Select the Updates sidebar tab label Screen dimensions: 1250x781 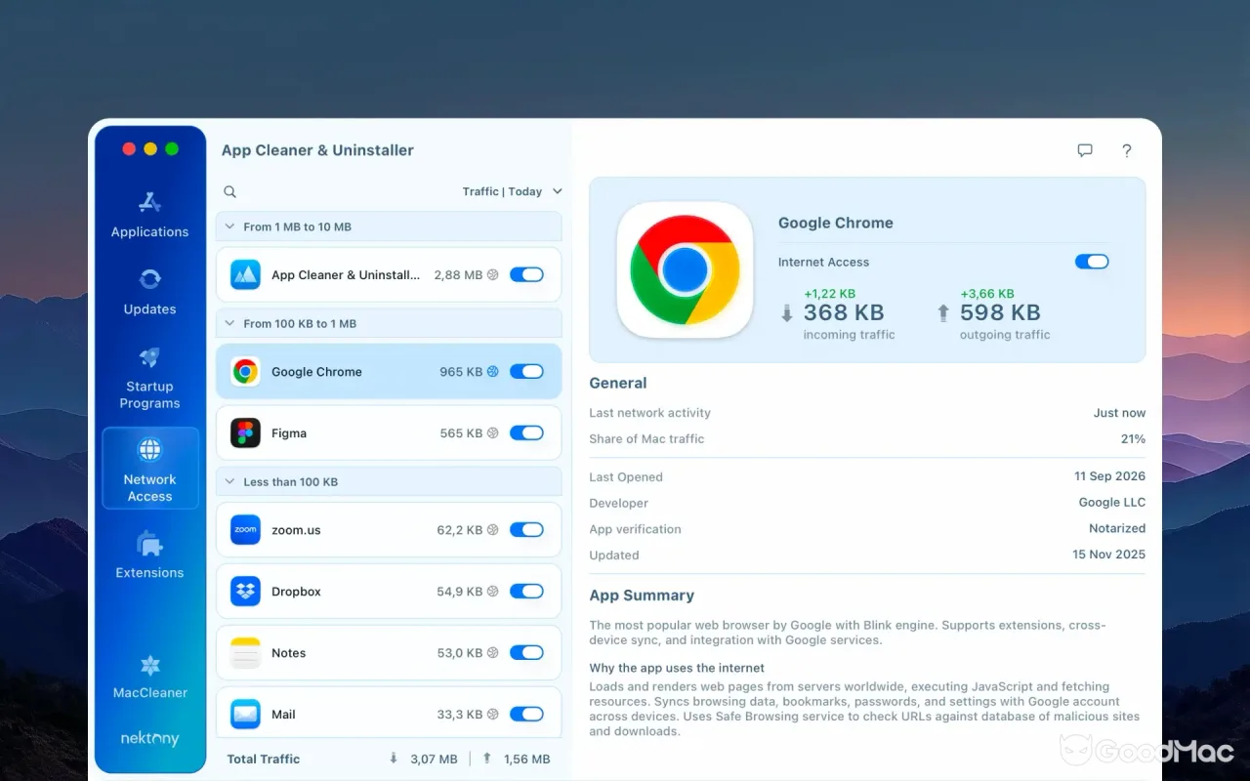pos(149,309)
